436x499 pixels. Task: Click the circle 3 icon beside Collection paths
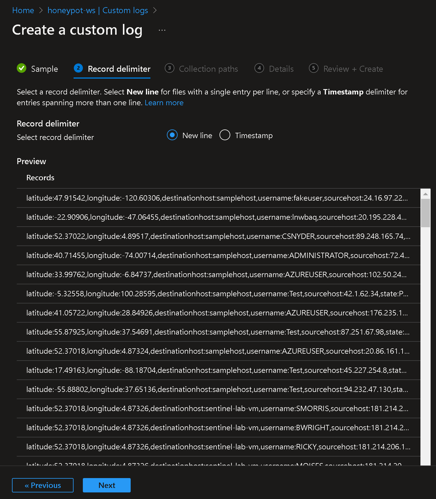169,68
